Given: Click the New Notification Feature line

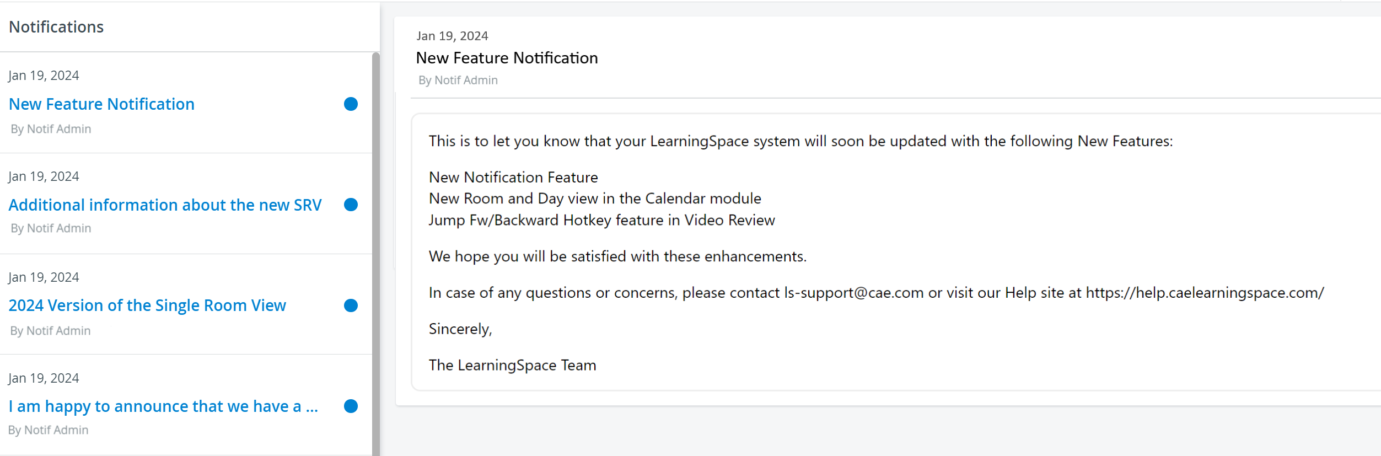Looking at the screenshot, I should (513, 178).
